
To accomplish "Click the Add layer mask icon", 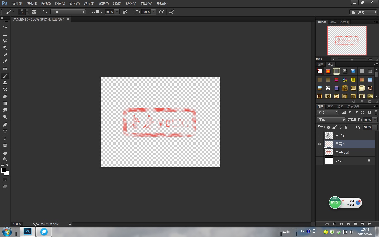I will [x=341, y=224].
